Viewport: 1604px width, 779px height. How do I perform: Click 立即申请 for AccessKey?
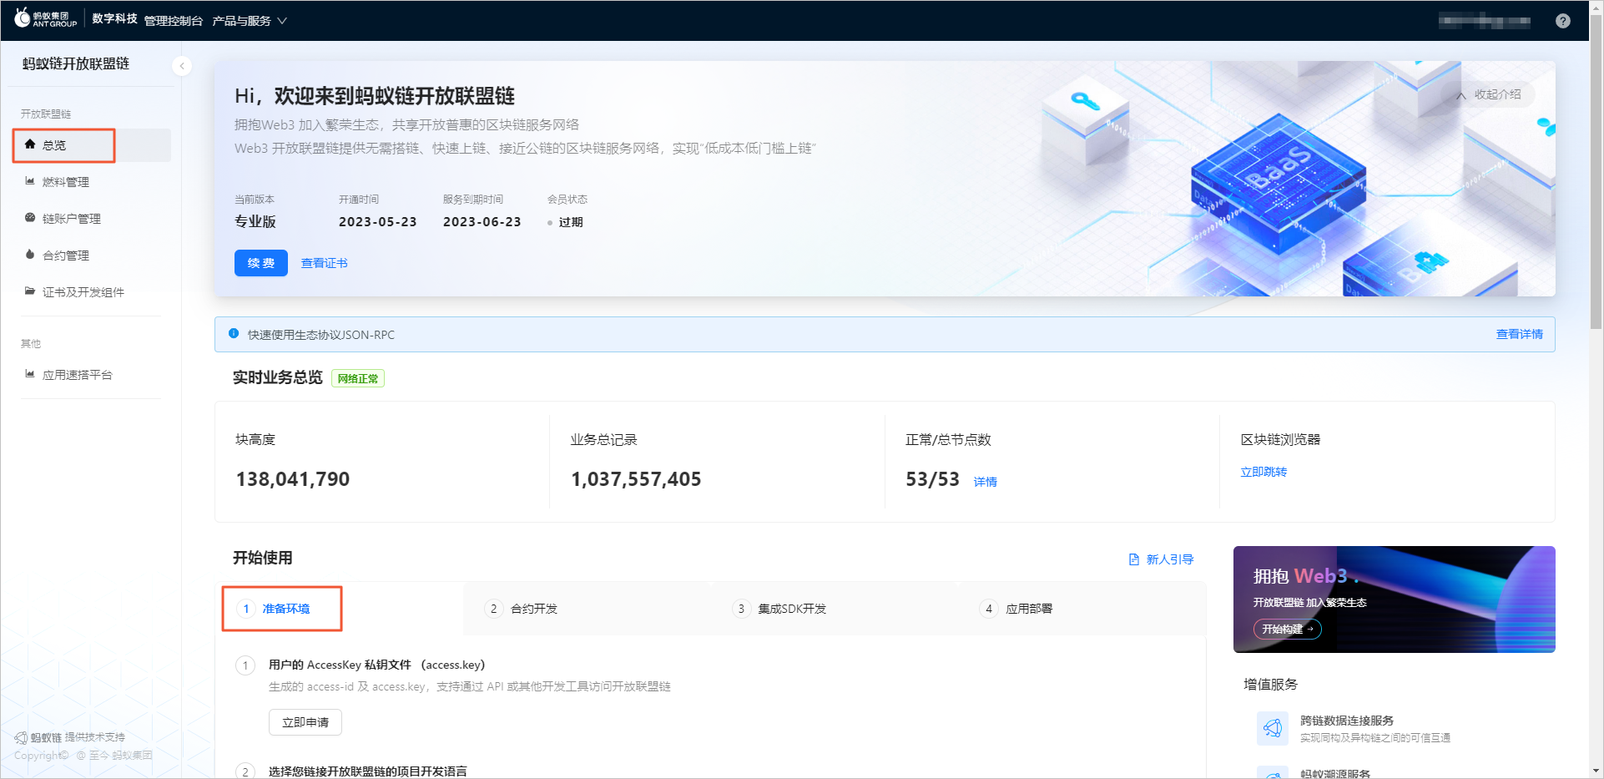pos(305,722)
